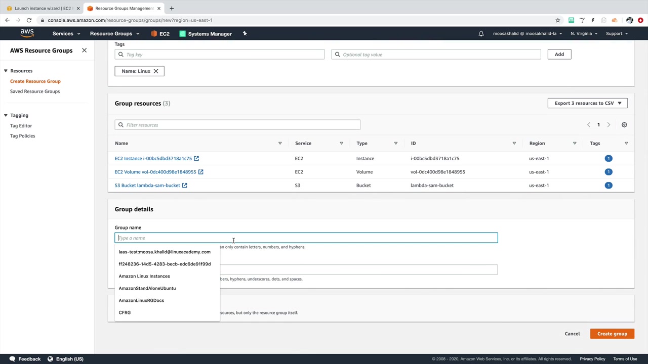
Task: Remove the Name: Linux tag
Action: click(156, 71)
